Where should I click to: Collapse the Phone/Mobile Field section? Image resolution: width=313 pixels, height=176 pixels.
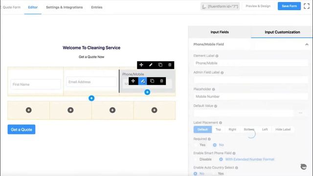pyautogui.click(x=307, y=44)
